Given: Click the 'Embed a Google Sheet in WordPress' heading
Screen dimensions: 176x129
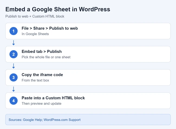Looking at the screenshot, I should coord(58,9).
